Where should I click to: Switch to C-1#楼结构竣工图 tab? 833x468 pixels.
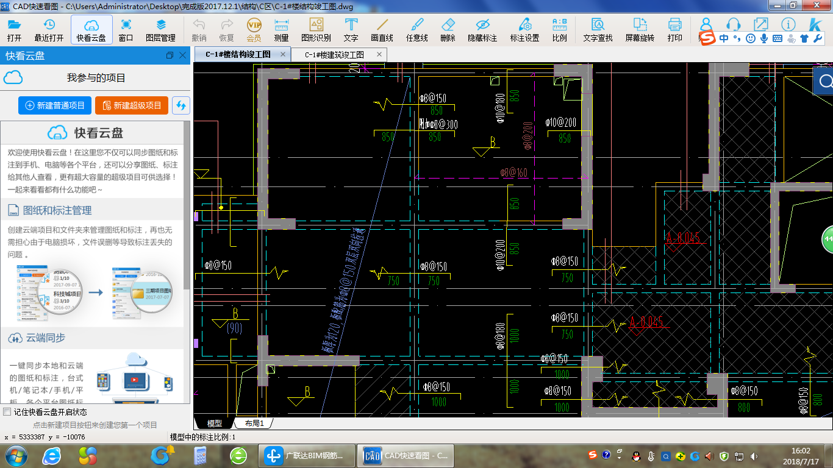(238, 54)
